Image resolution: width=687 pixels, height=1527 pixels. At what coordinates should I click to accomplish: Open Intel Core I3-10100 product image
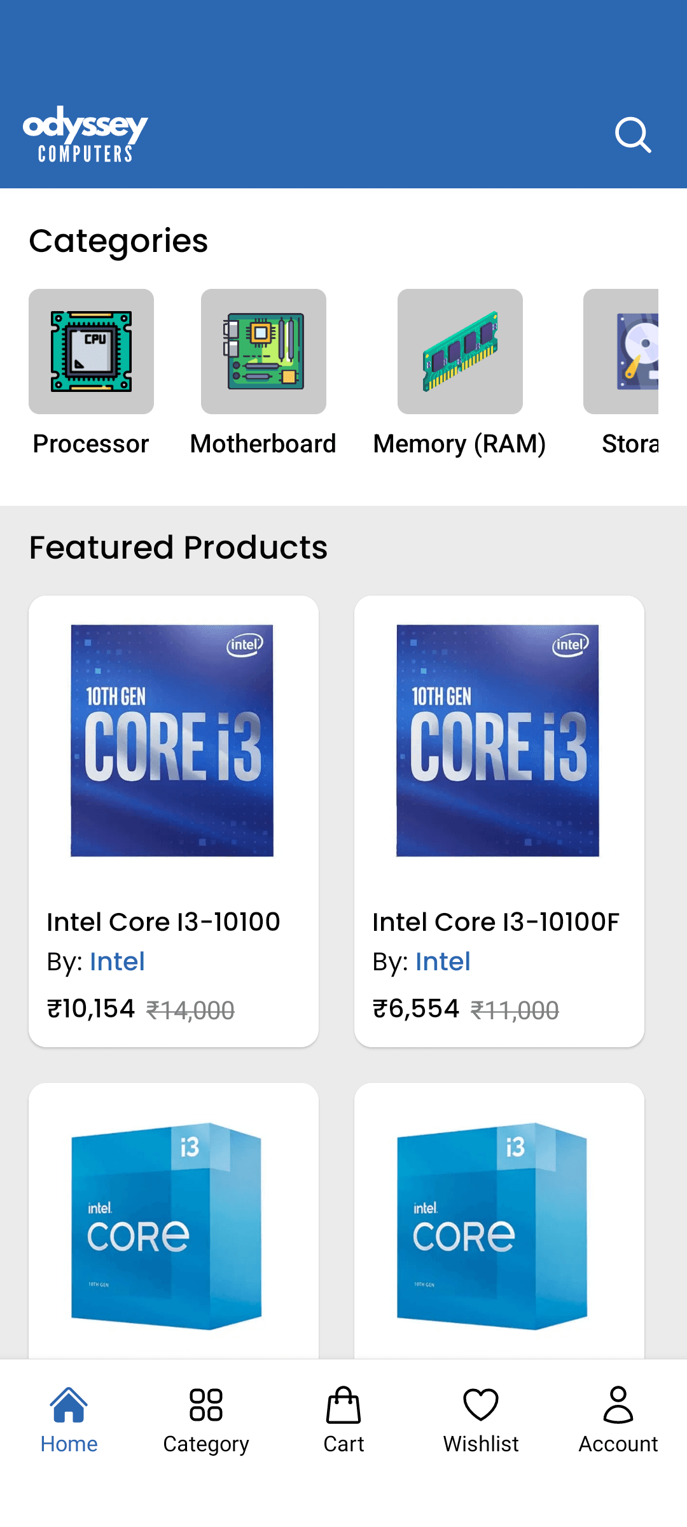[172, 741]
